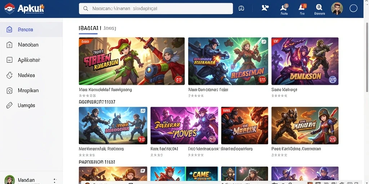Open the 'Noves' purple game thumbnail
The image size is (369, 184).
coord(184,125)
